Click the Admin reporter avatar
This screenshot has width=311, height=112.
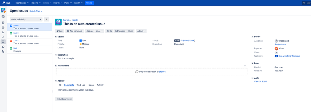[x=276, y=49]
